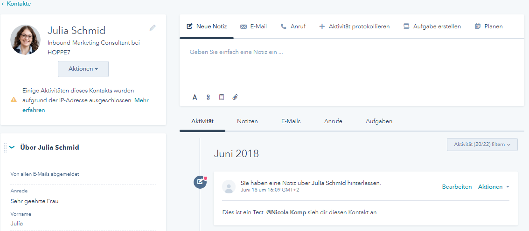
Task: Click the yellow warning triangle icon
Action: pos(14,100)
